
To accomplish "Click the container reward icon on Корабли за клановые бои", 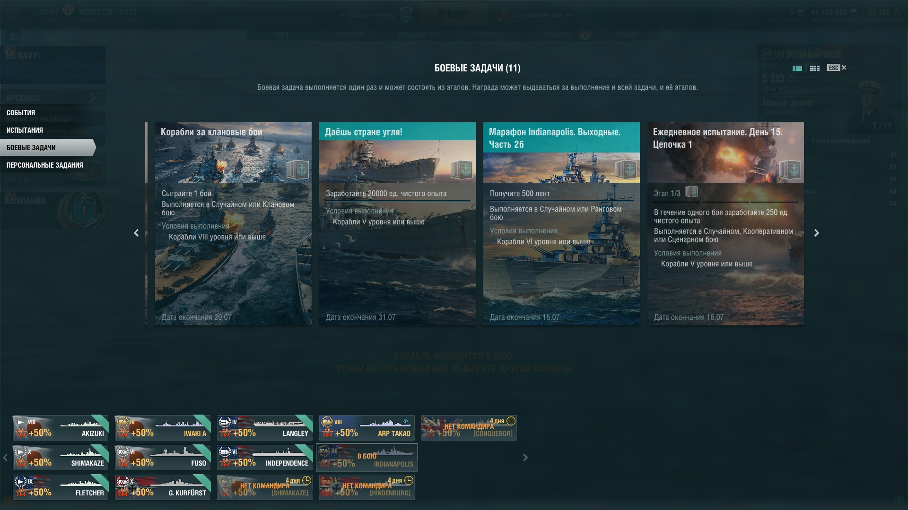I will point(297,170).
